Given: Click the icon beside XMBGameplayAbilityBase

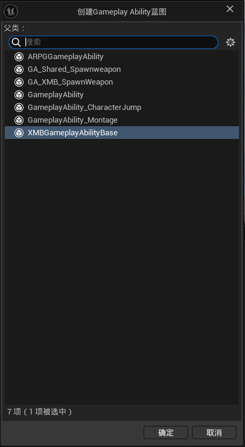Looking at the screenshot, I should point(19,133).
